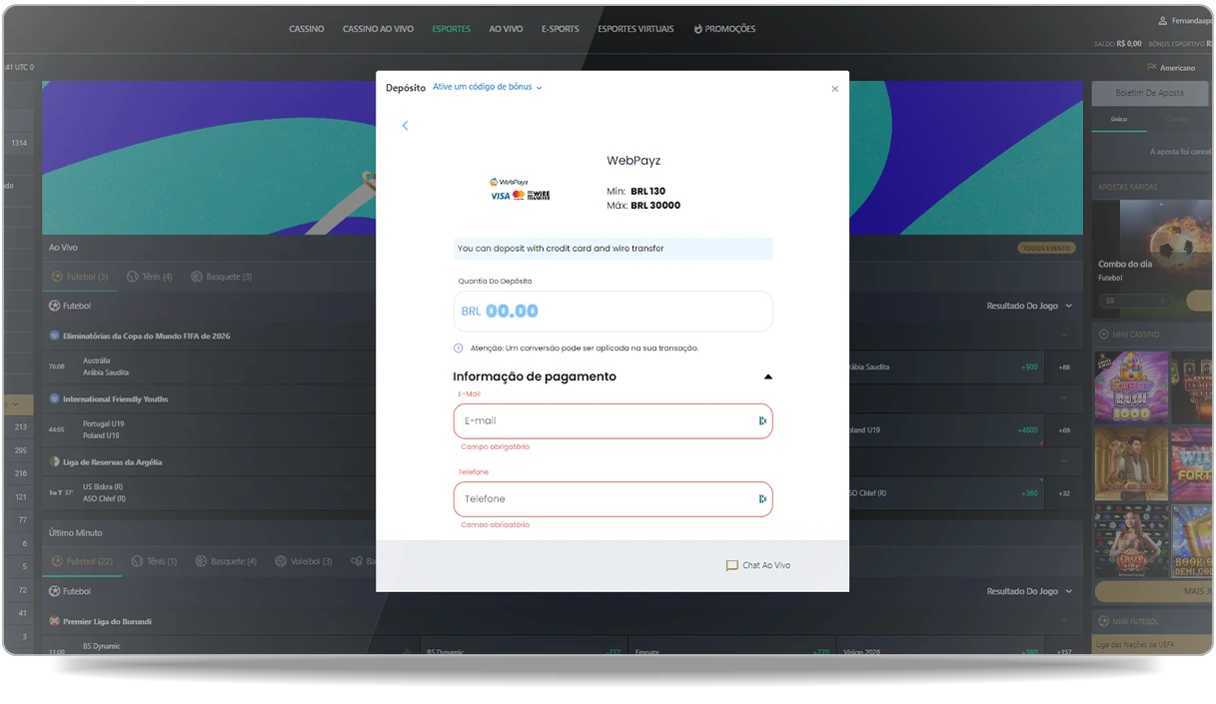The image size is (1216, 704).
Task: Click Todos Evento button
Action: [x=1045, y=248]
